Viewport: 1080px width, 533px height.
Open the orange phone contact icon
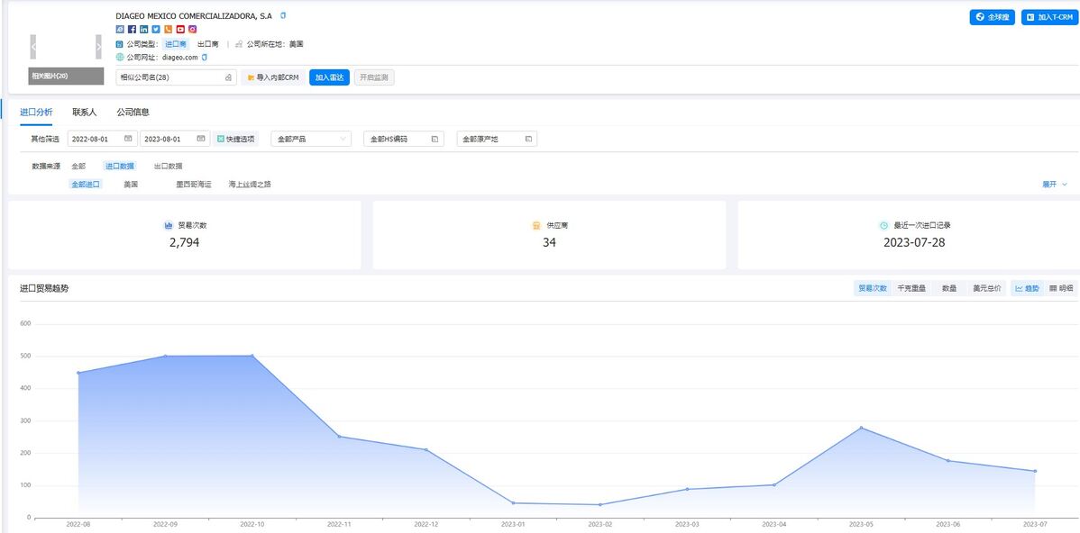[x=168, y=29]
